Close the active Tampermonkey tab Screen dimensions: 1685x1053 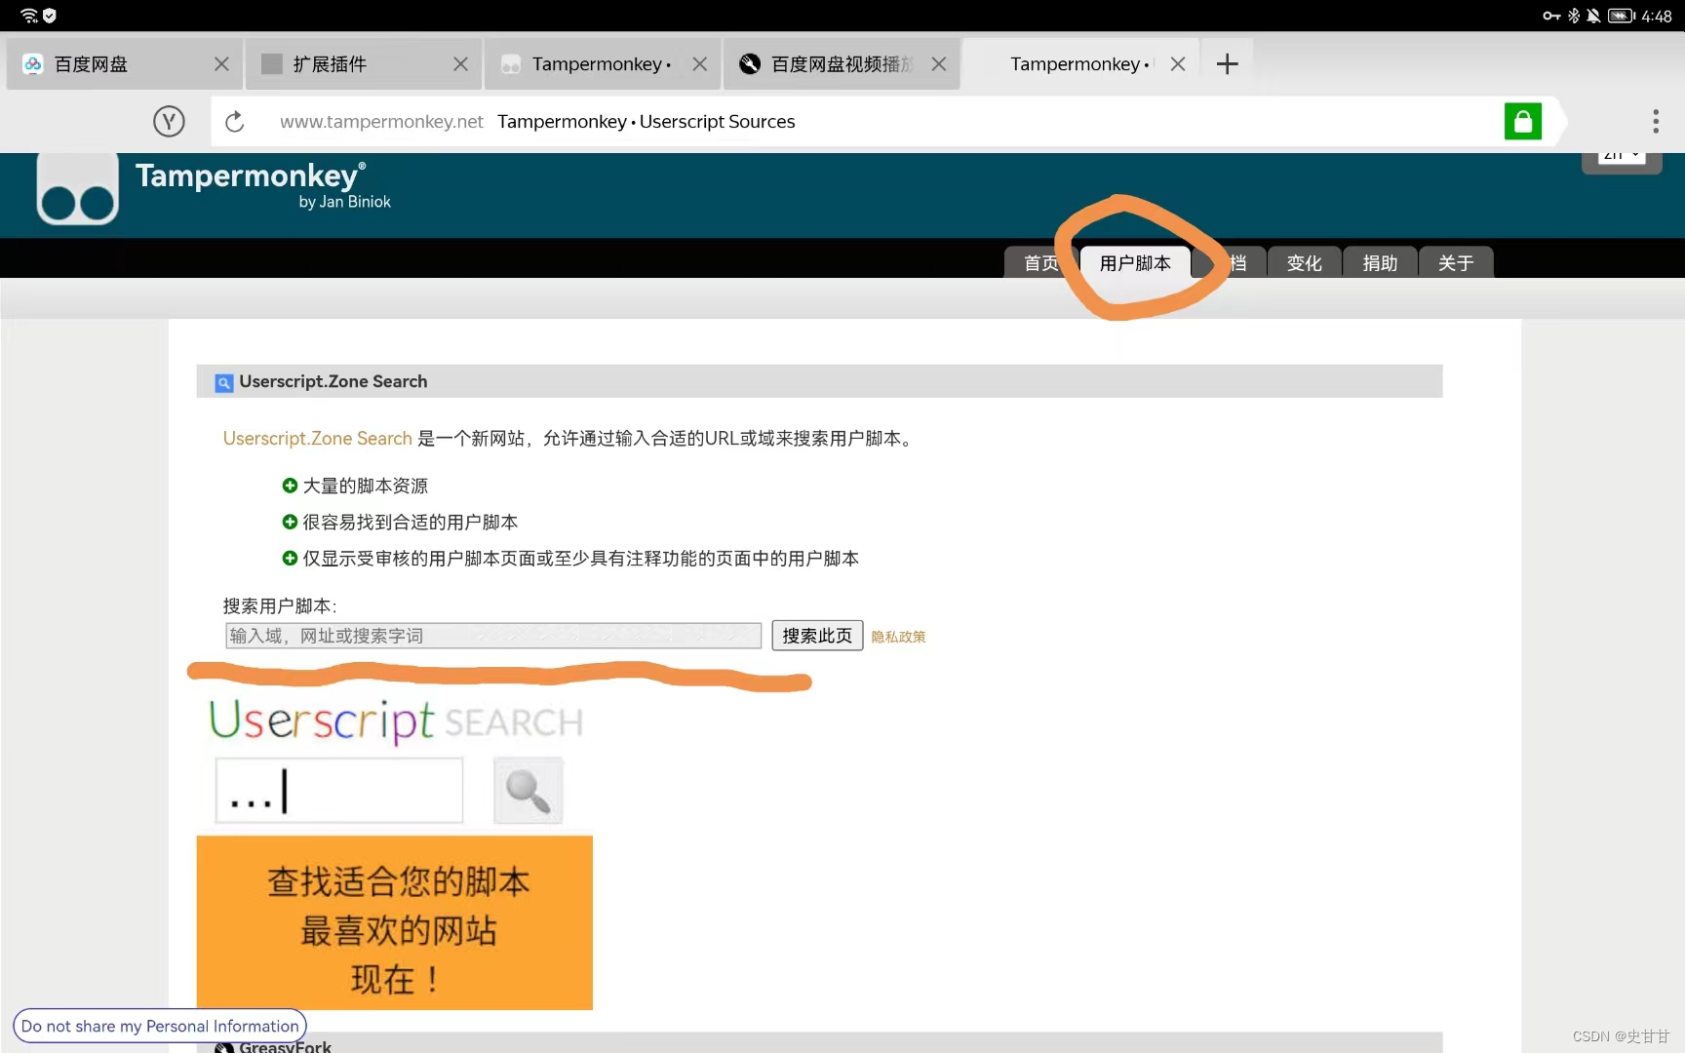[x=1178, y=64]
